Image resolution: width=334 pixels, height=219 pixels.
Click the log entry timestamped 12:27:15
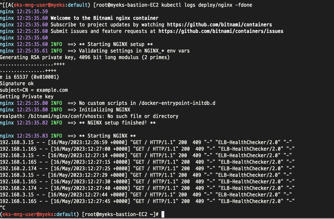point(147,162)
